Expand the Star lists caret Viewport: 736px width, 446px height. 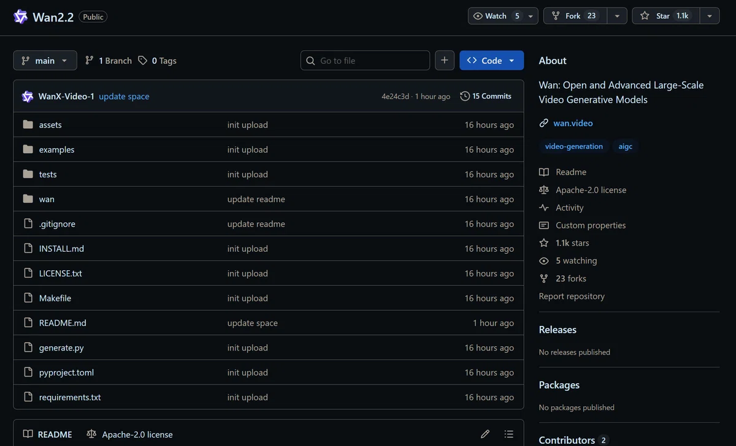[x=709, y=16]
